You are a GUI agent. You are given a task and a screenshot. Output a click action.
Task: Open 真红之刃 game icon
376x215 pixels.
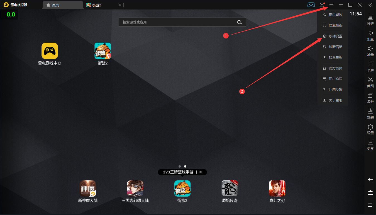tap(277, 188)
